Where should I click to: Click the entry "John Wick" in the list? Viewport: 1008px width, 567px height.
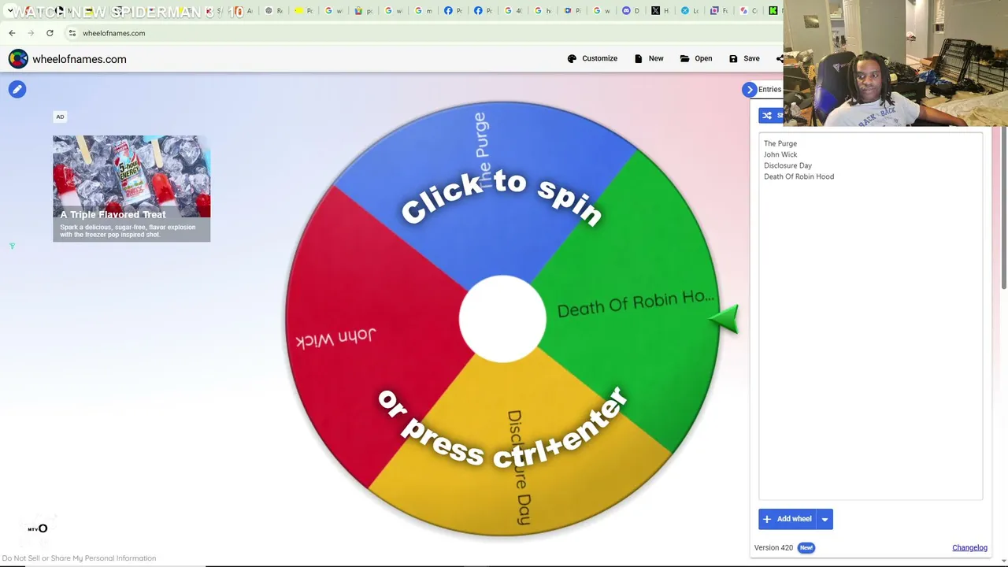pyautogui.click(x=780, y=154)
